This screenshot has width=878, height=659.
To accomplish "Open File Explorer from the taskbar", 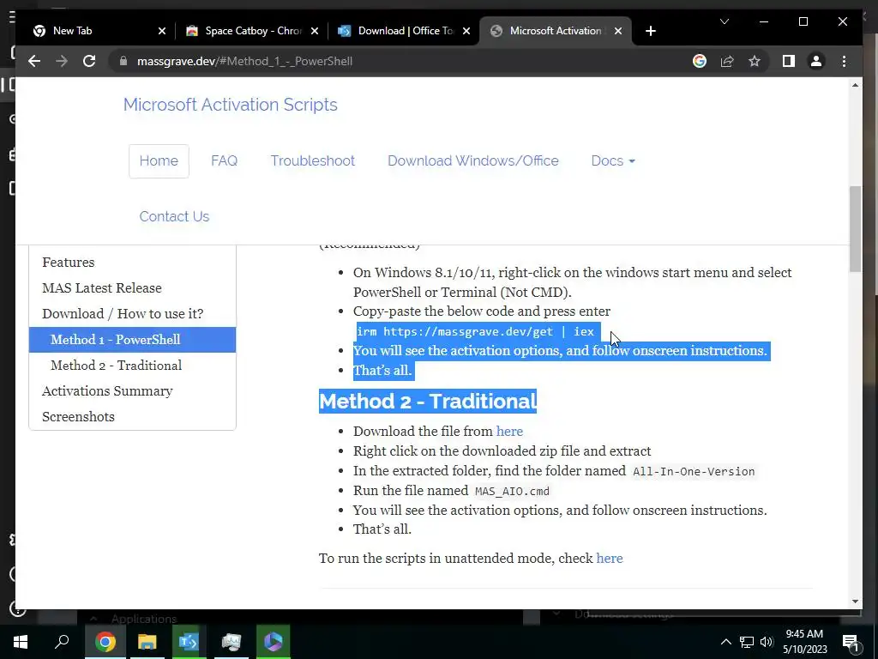I will pyautogui.click(x=147, y=642).
